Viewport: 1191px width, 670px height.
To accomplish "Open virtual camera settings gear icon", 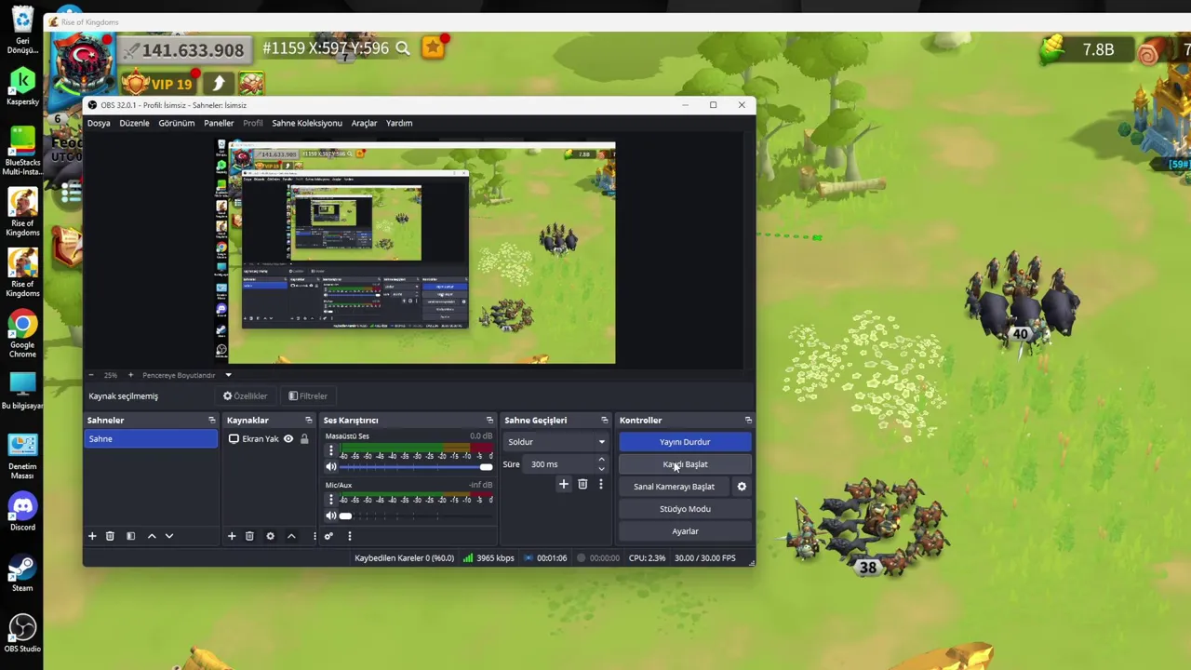I will pyautogui.click(x=742, y=487).
